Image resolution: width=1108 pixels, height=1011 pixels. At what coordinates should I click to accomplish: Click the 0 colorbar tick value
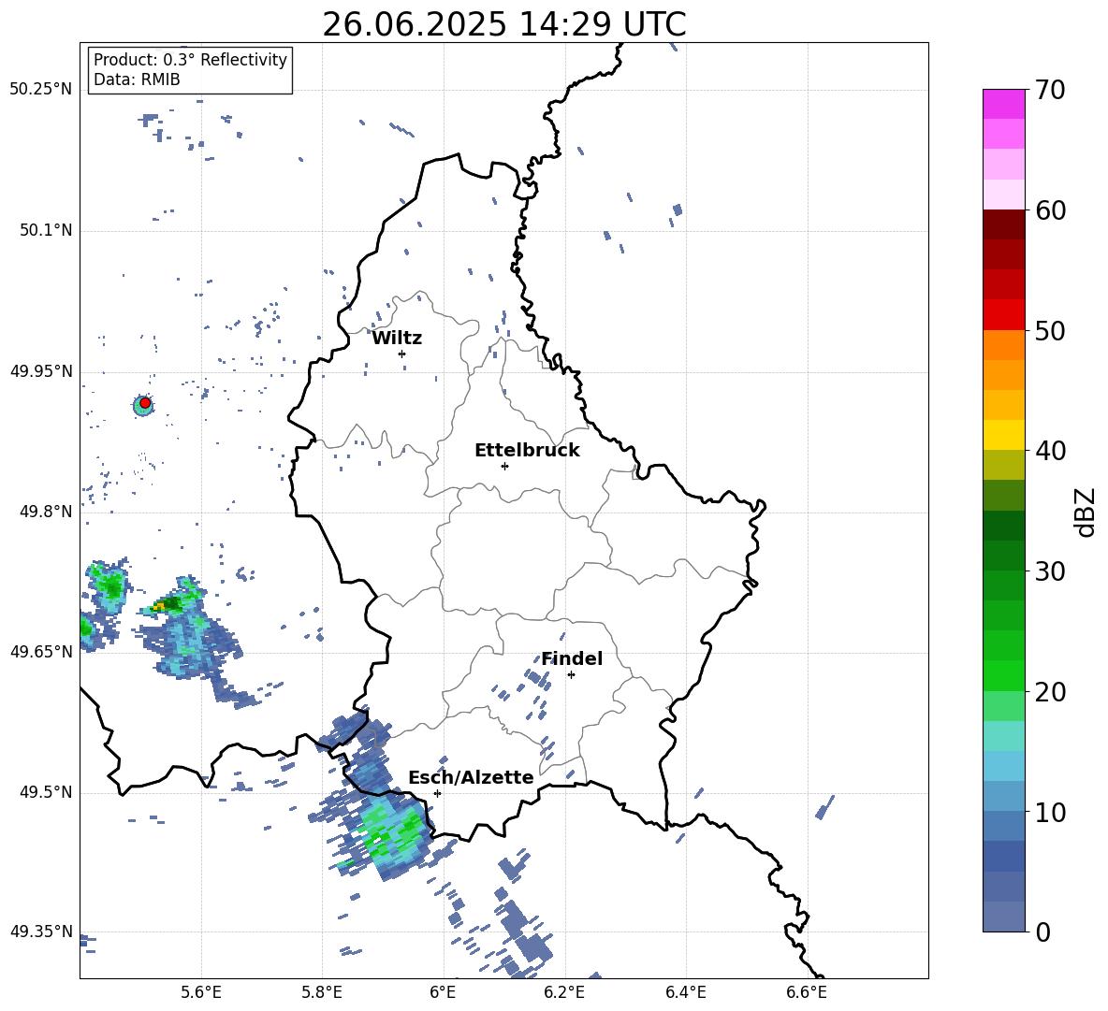pos(1042,932)
